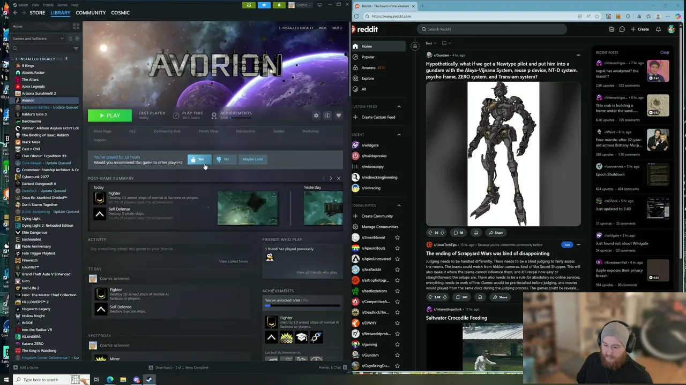
Task: Expand the Cosmic account dropdown in Steam
Action: [300, 5]
